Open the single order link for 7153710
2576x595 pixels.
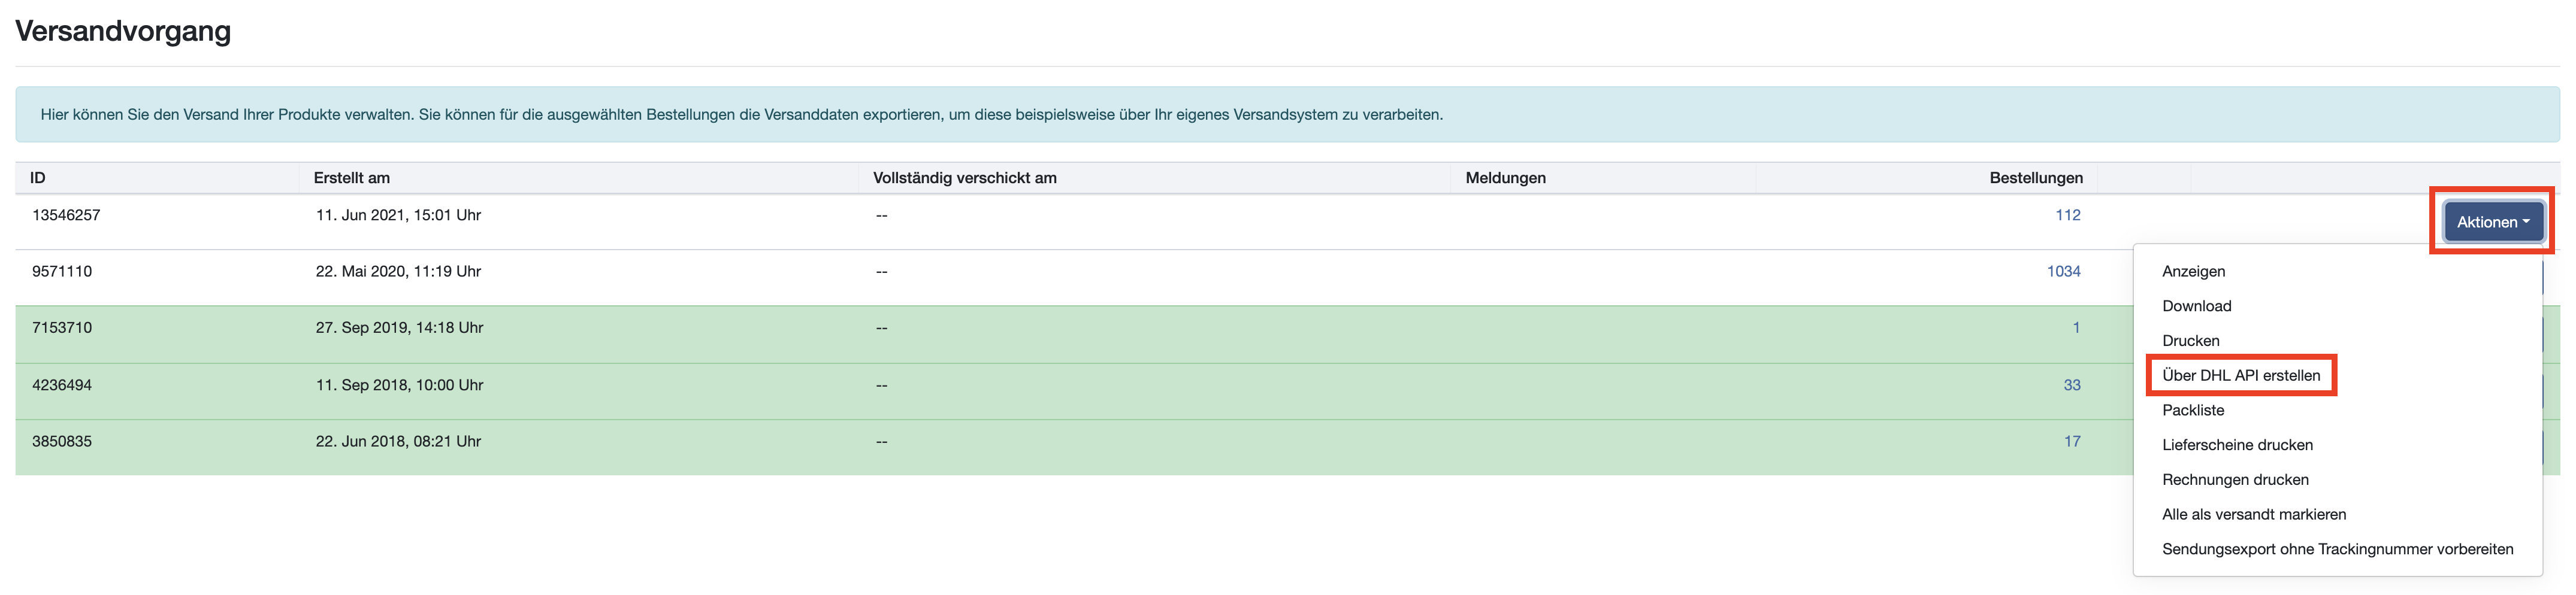pos(2075,328)
